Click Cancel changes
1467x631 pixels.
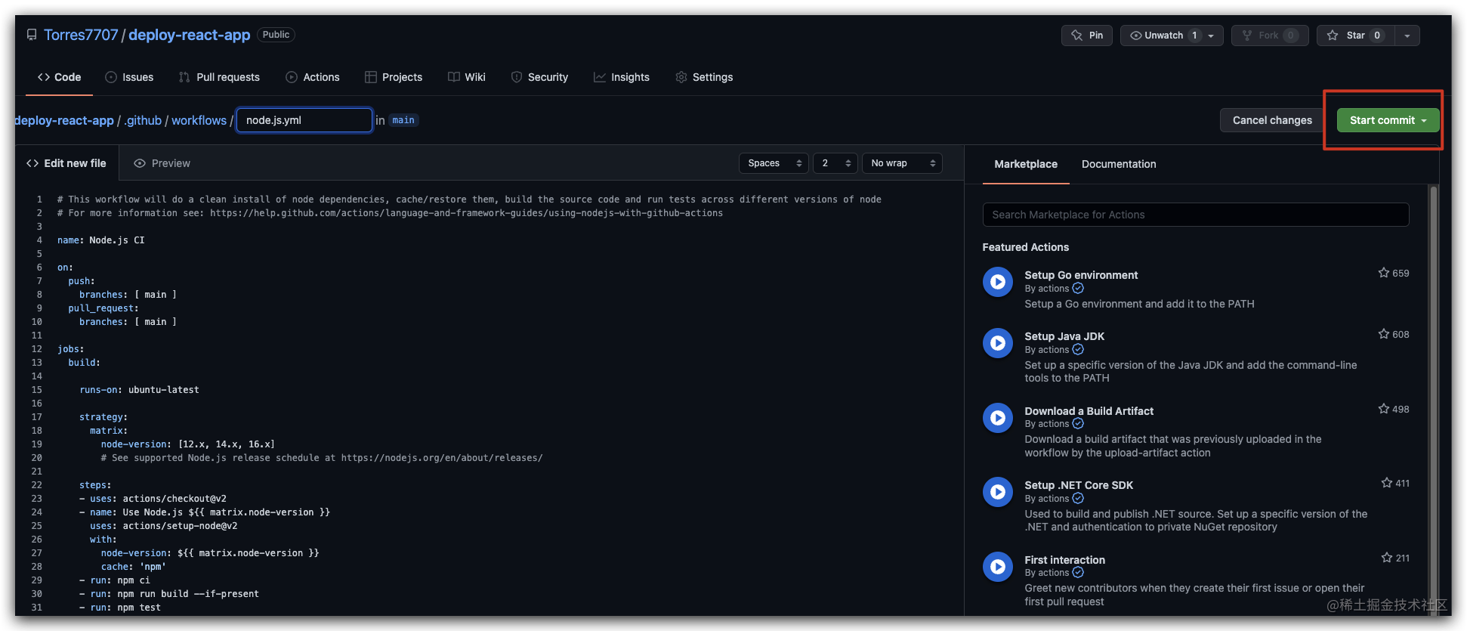[1272, 120]
